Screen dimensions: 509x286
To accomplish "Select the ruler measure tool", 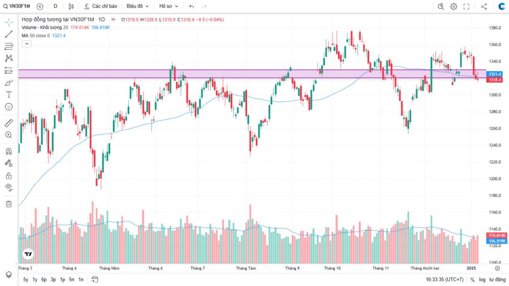I will pos(8,123).
